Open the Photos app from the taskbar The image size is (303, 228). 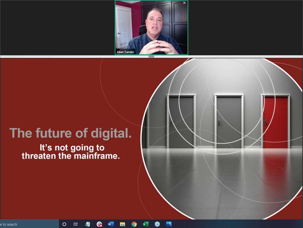pyautogui.click(x=169, y=224)
